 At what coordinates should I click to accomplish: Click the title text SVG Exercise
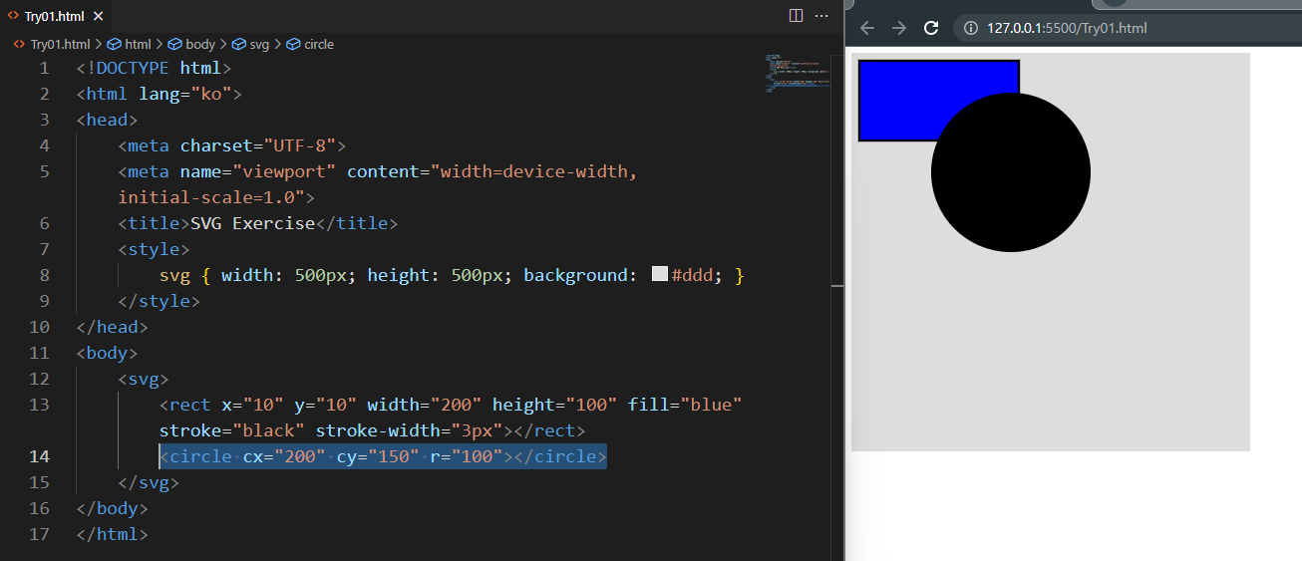[253, 223]
